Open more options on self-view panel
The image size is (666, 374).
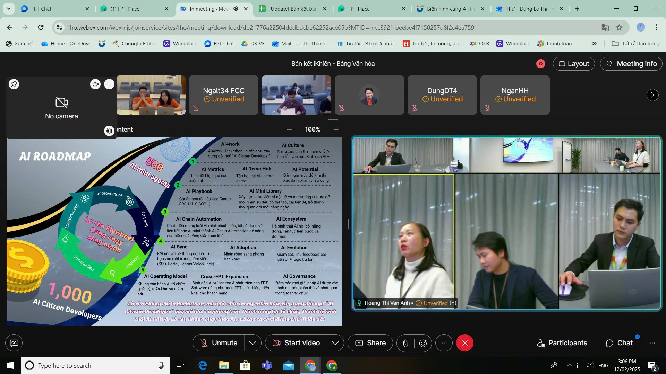(109, 84)
